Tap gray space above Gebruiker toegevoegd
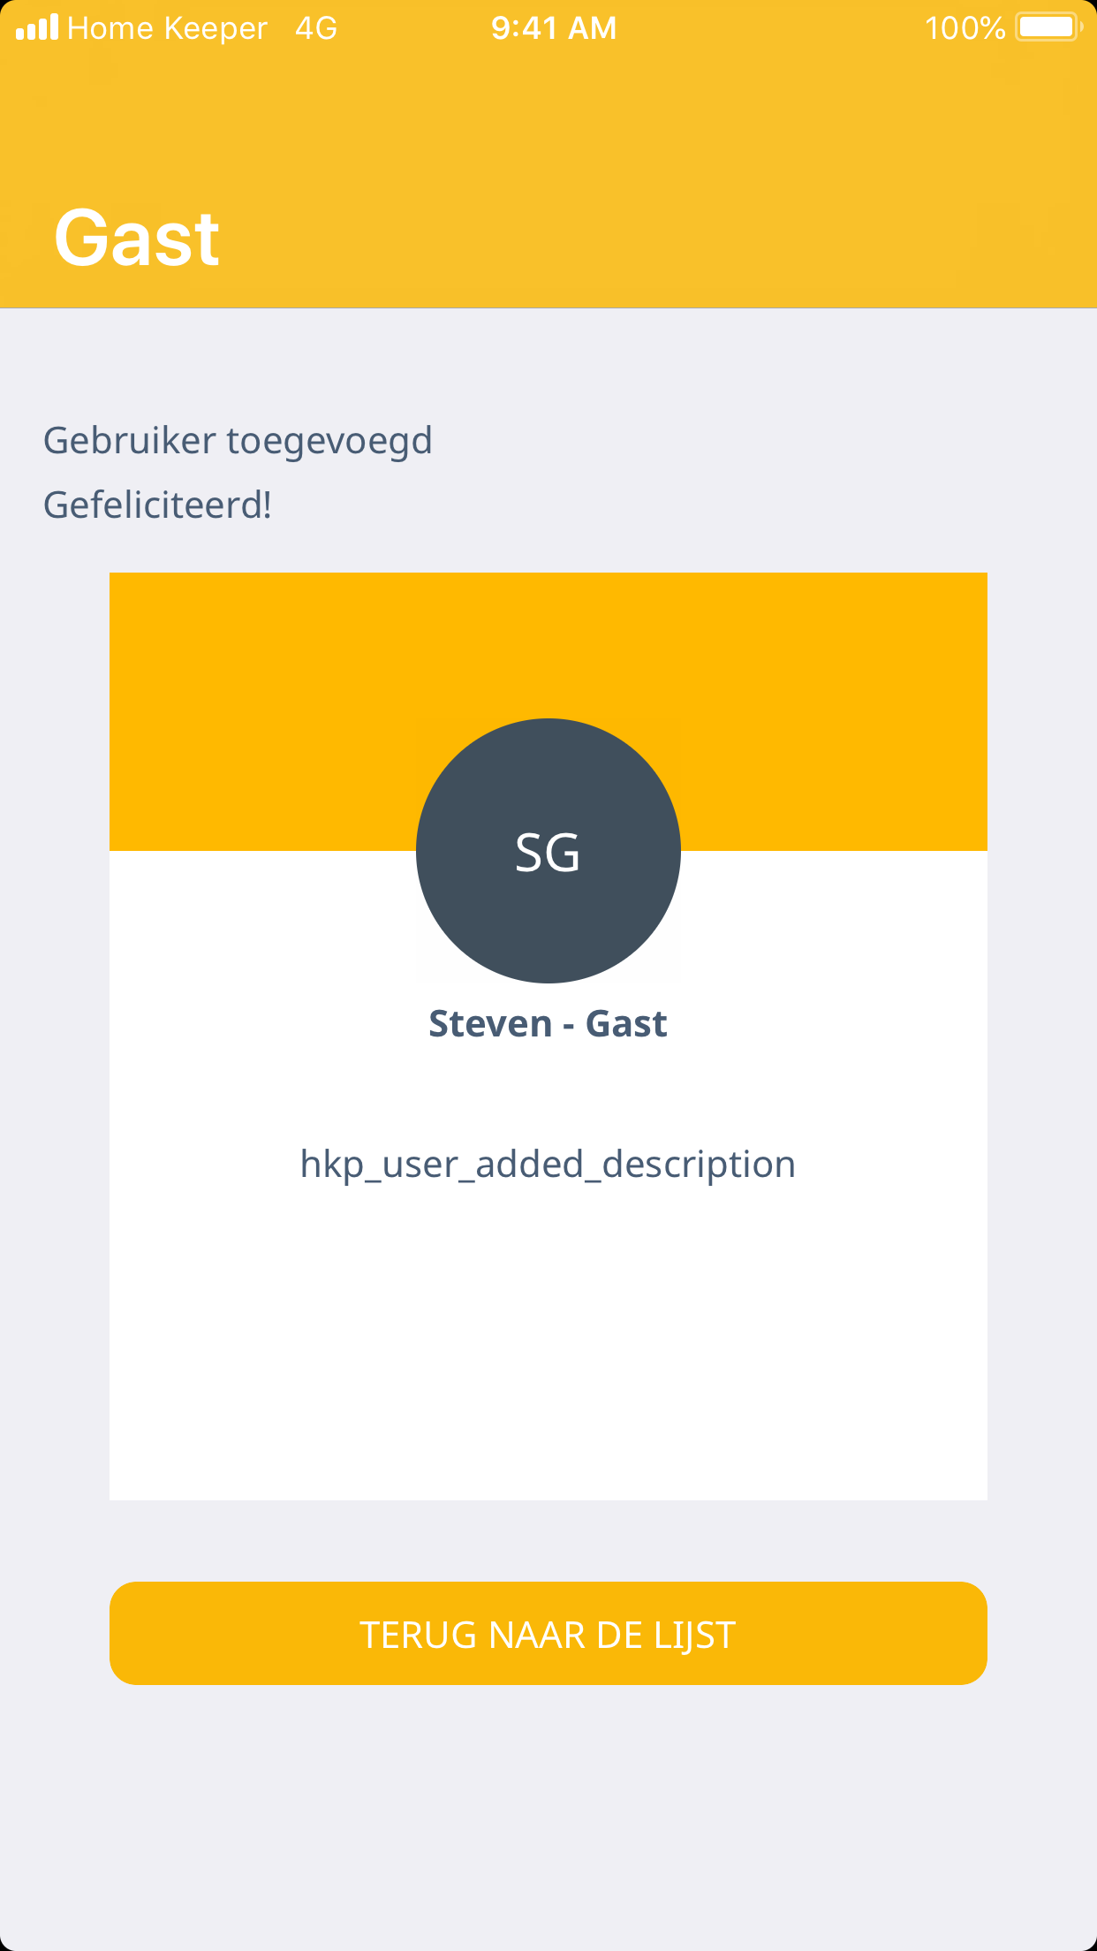Viewport: 1097px width, 1951px height. [548, 362]
